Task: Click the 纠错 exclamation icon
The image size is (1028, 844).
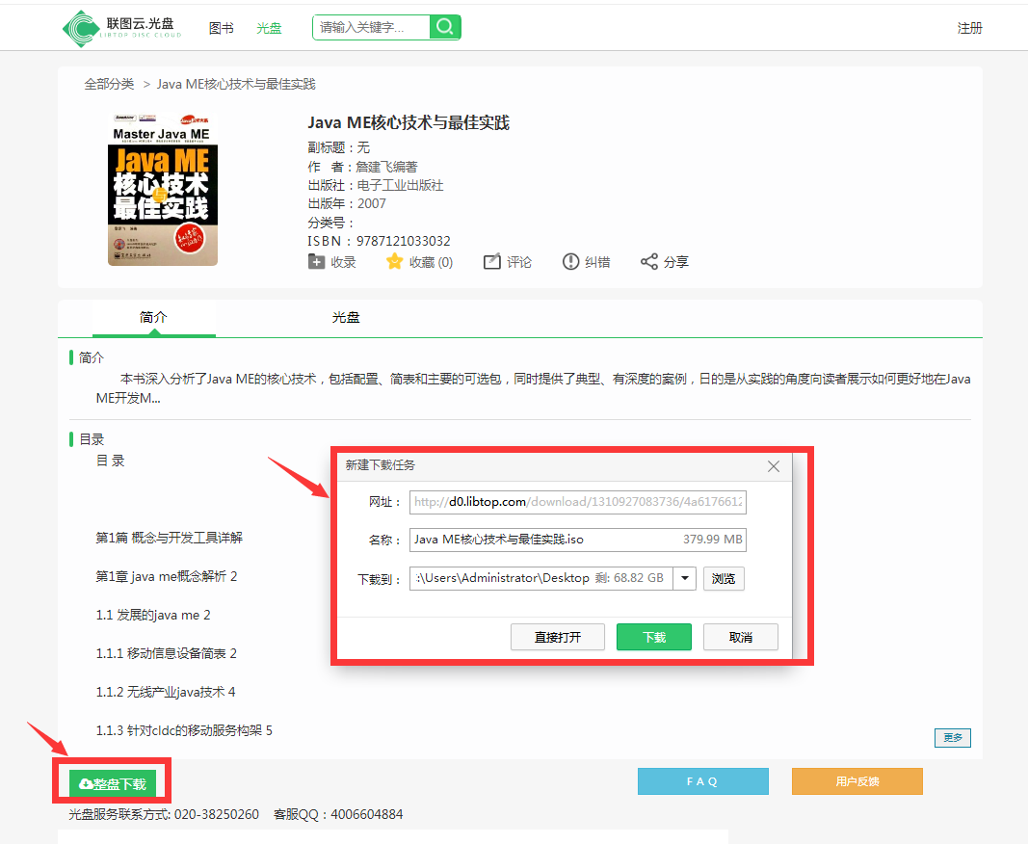Action: (x=570, y=262)
